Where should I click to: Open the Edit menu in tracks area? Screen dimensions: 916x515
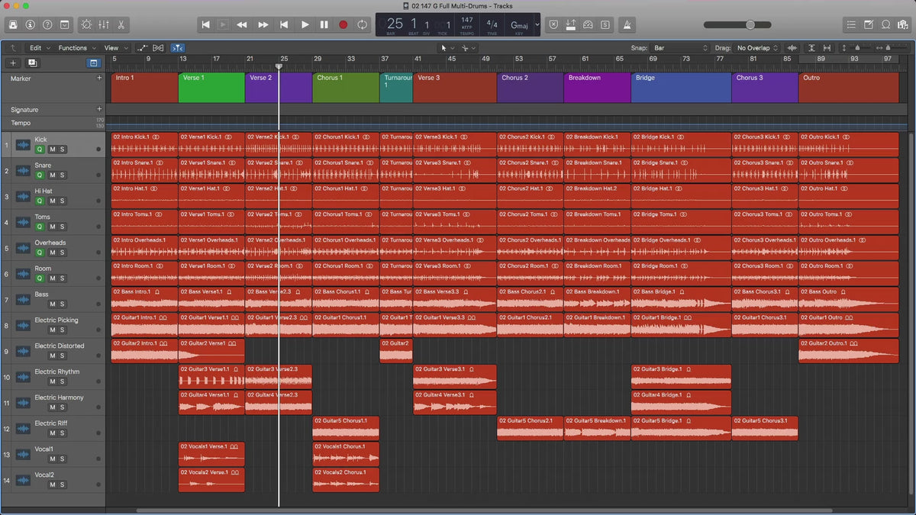[39, 48]
